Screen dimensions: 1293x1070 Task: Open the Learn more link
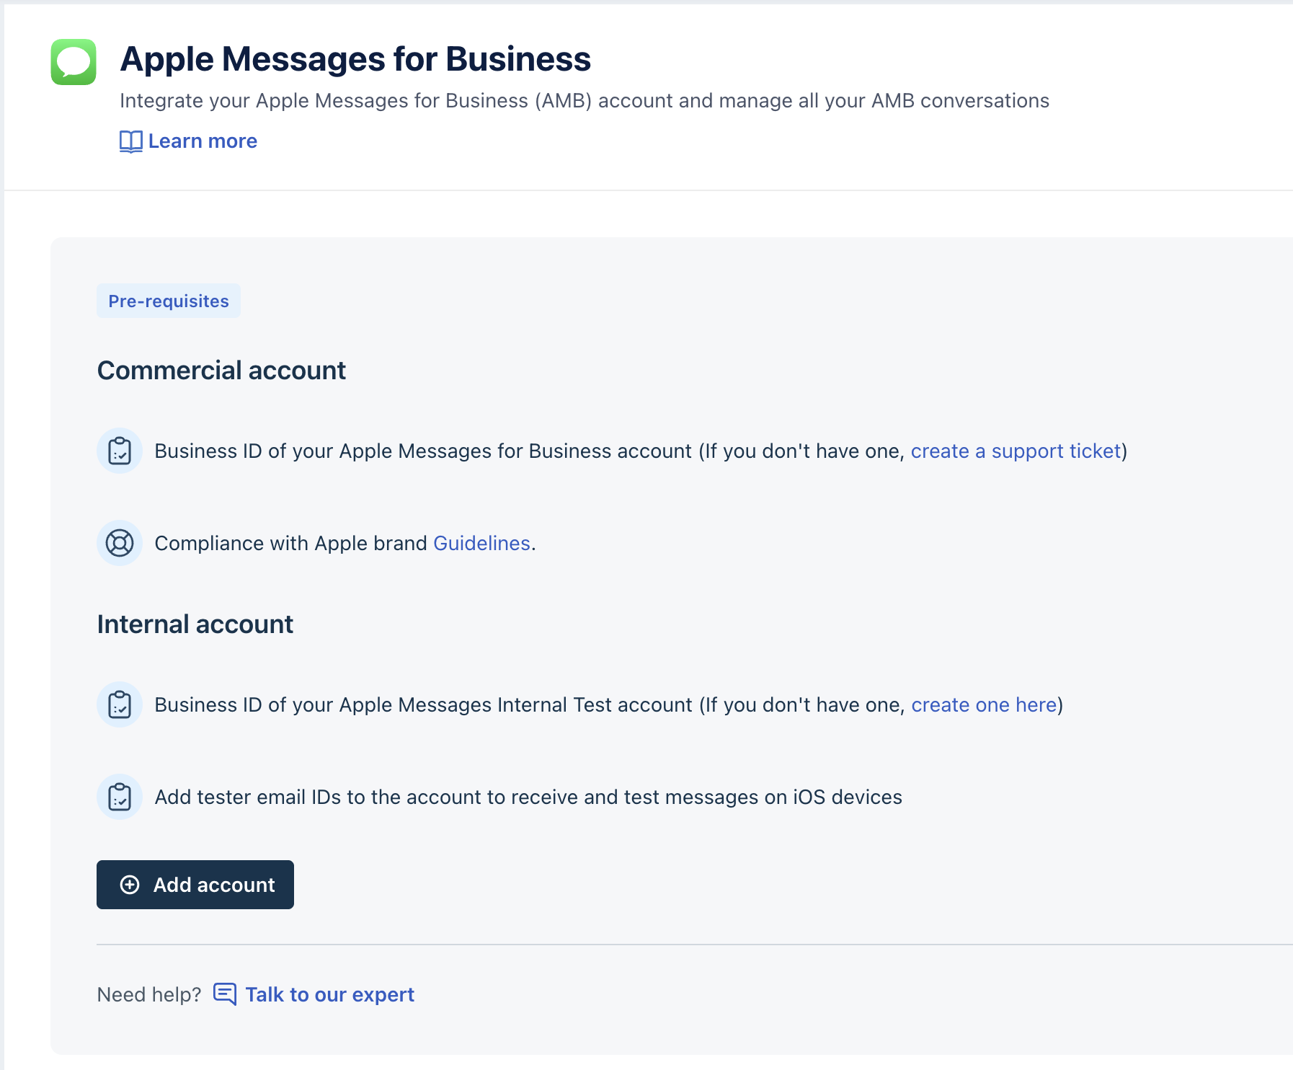tap(203, 141)
